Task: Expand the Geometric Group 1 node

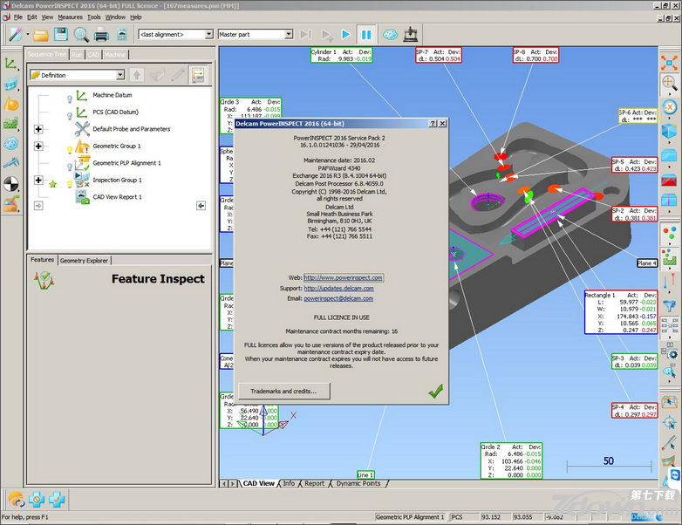Action: click(38, 147)
